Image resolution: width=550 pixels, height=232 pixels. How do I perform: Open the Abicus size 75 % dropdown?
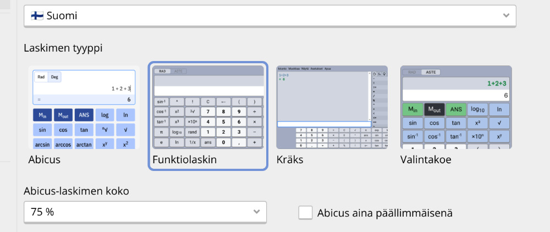[145, 212]
